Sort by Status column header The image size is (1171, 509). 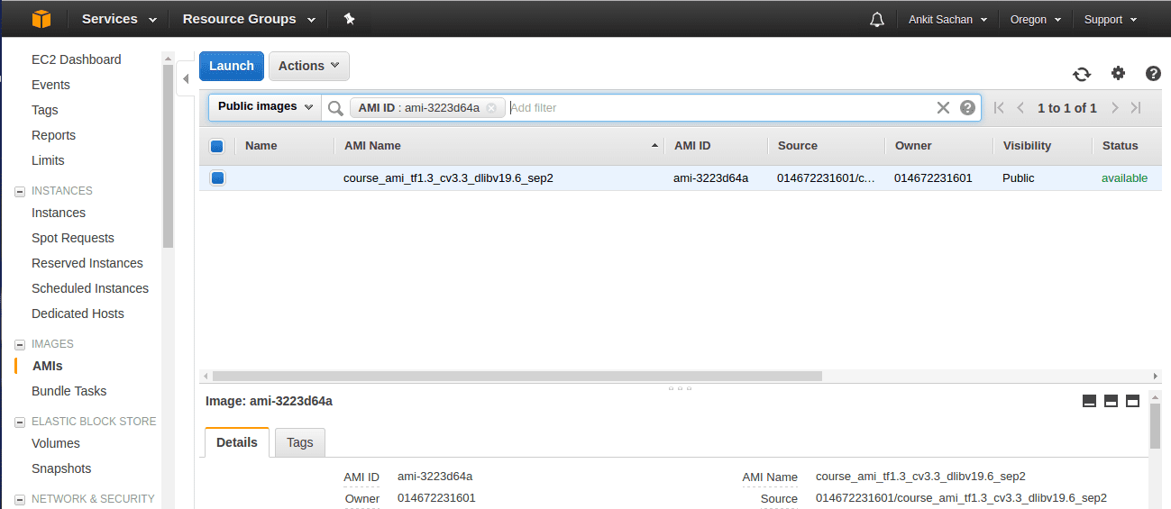point(1121,146)
